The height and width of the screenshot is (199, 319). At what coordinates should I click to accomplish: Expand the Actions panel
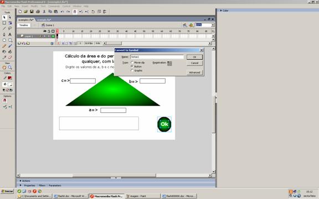coord(25,181)
